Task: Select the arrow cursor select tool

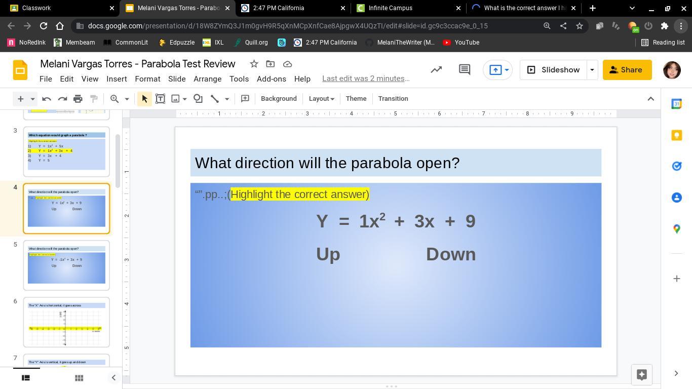Action: pyautogui.click(x=144, y=99)
